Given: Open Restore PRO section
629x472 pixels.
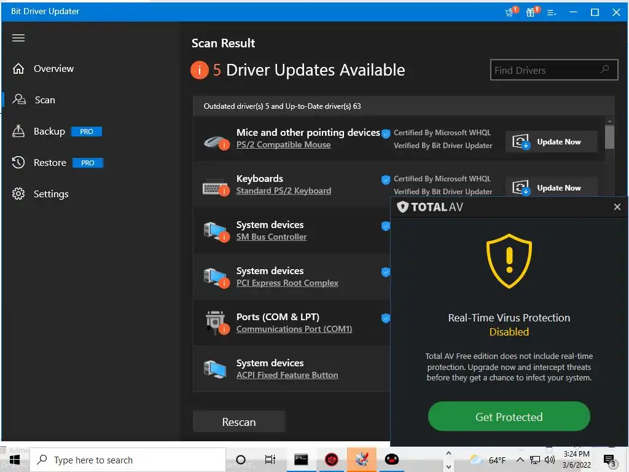Looking at the screenshot, I should pos(50,162).
